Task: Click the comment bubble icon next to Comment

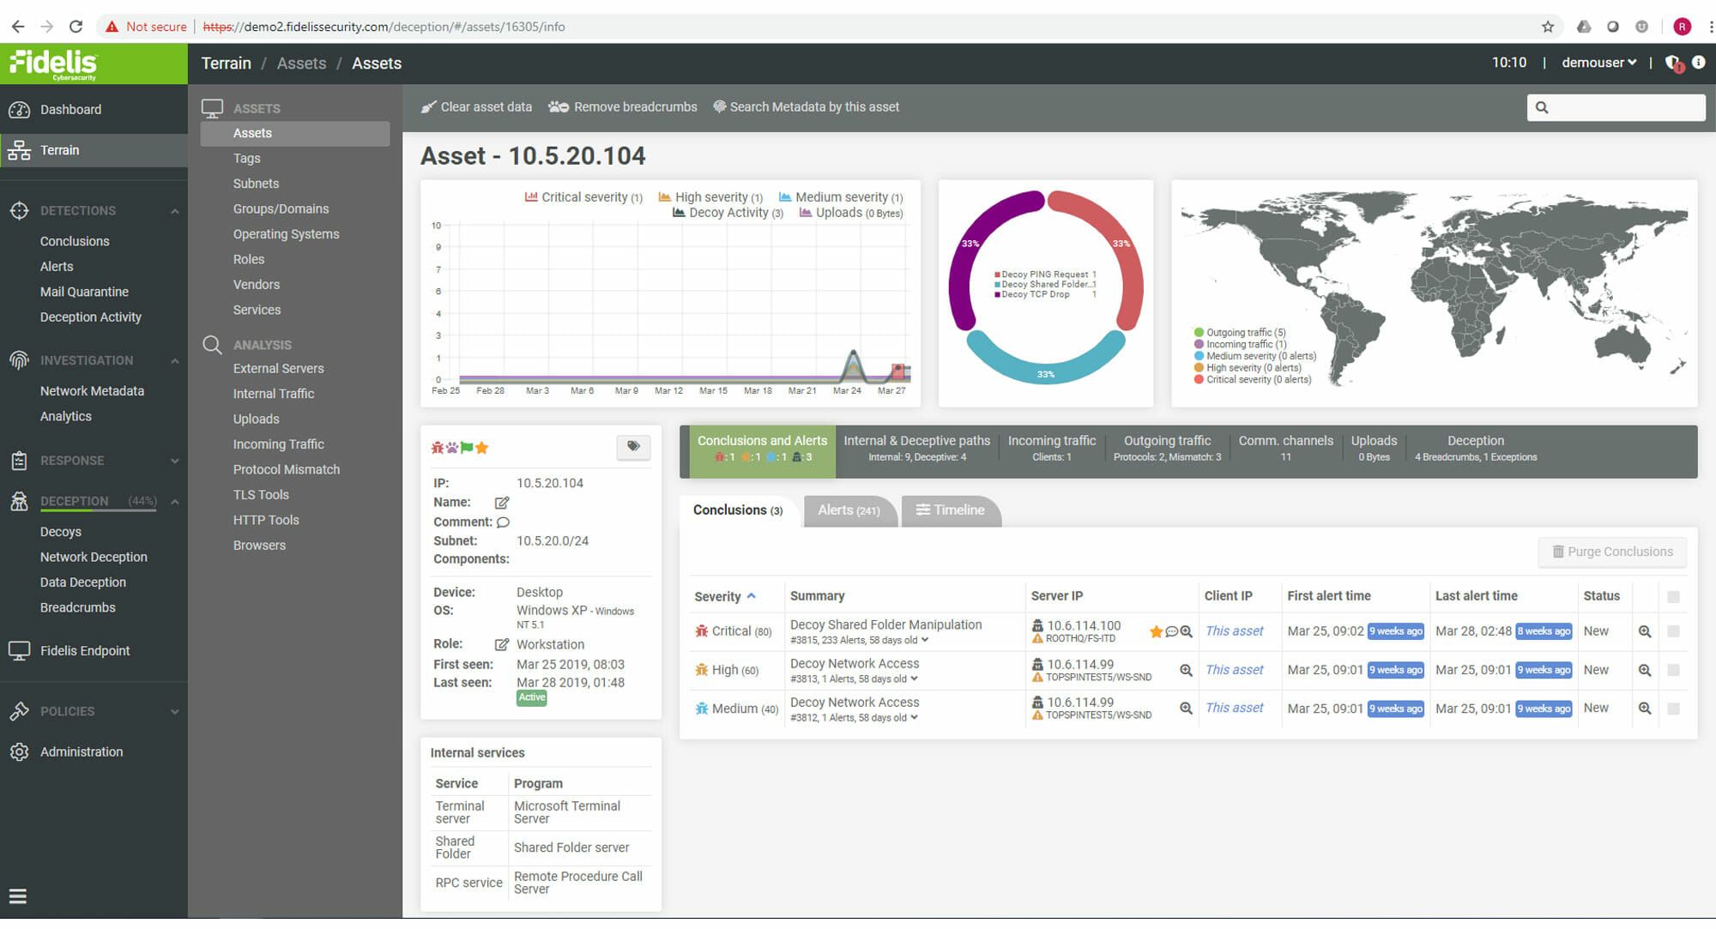Action: click(504, 522)
